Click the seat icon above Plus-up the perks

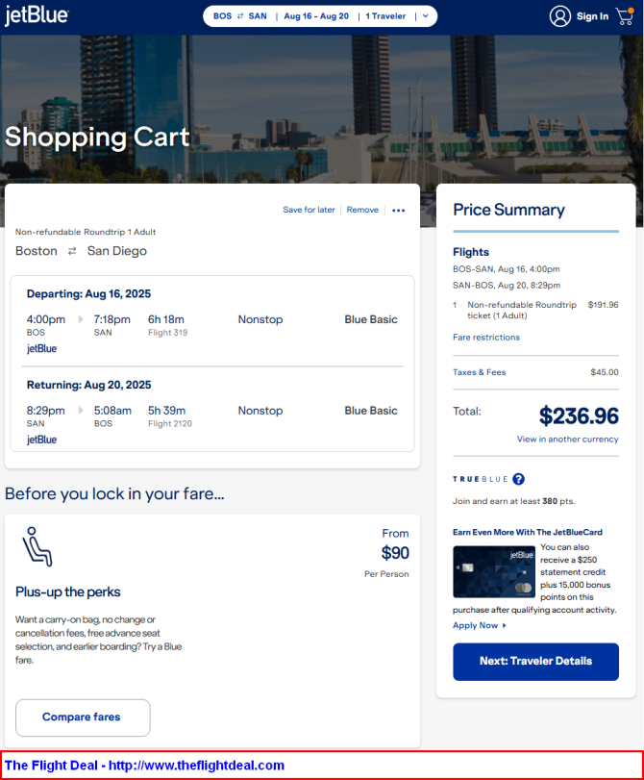37,546
